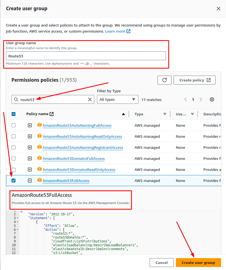The height and width of the screenshot is (270, 226).
Task: Uncheck the AmazonRoute53FullAccess policy checkbox
Action: [x=14, y=181]
